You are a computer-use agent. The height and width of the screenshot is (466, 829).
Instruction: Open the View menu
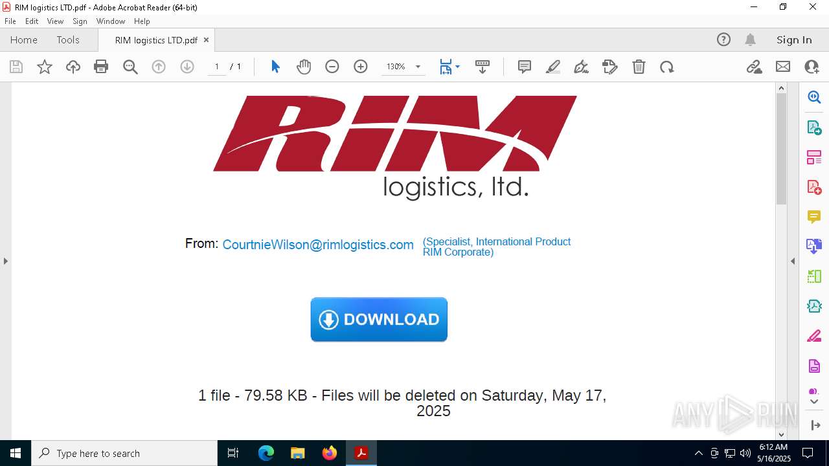[x=55, y=21]
